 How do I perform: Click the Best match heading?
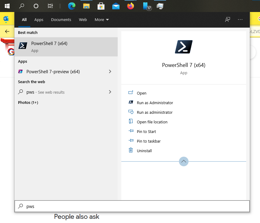point(28,32)
